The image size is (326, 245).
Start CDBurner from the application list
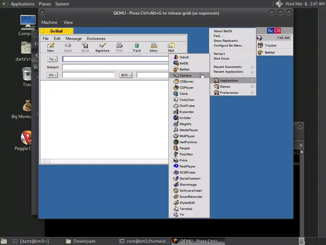pyautogui.click(x=189, y=81)
